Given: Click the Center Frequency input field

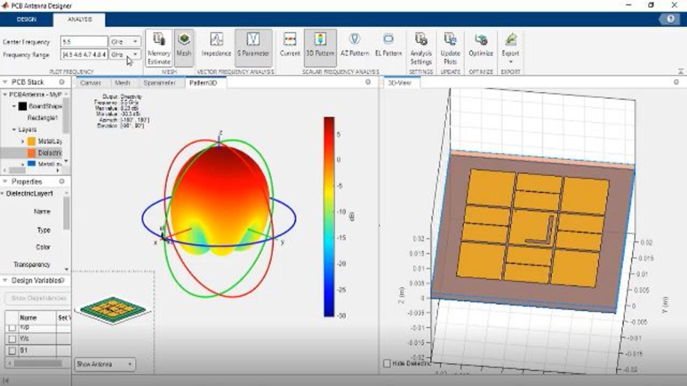Looking at the screenshot, I should point(84,42).
